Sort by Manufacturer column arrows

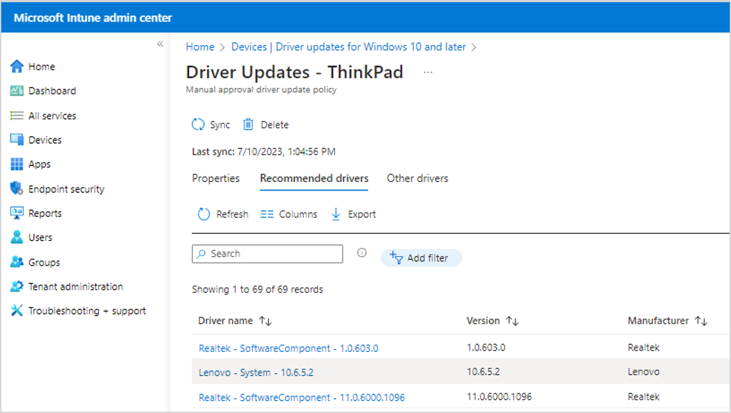coord(701,321)
